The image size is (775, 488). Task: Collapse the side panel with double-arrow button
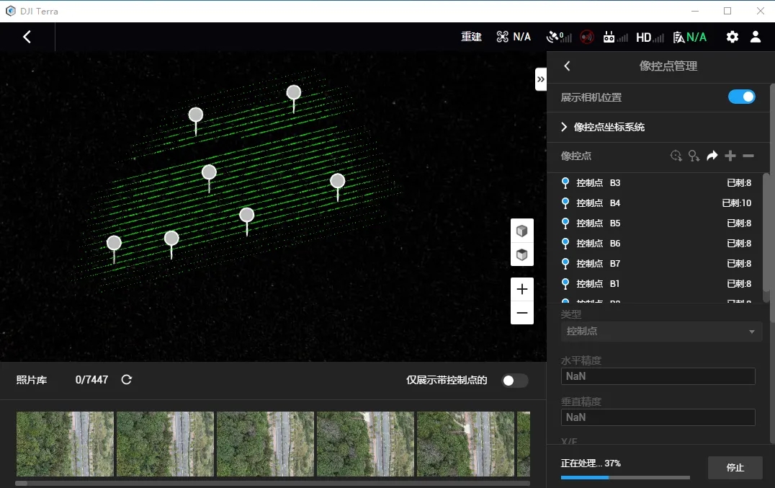coord(541,79)
